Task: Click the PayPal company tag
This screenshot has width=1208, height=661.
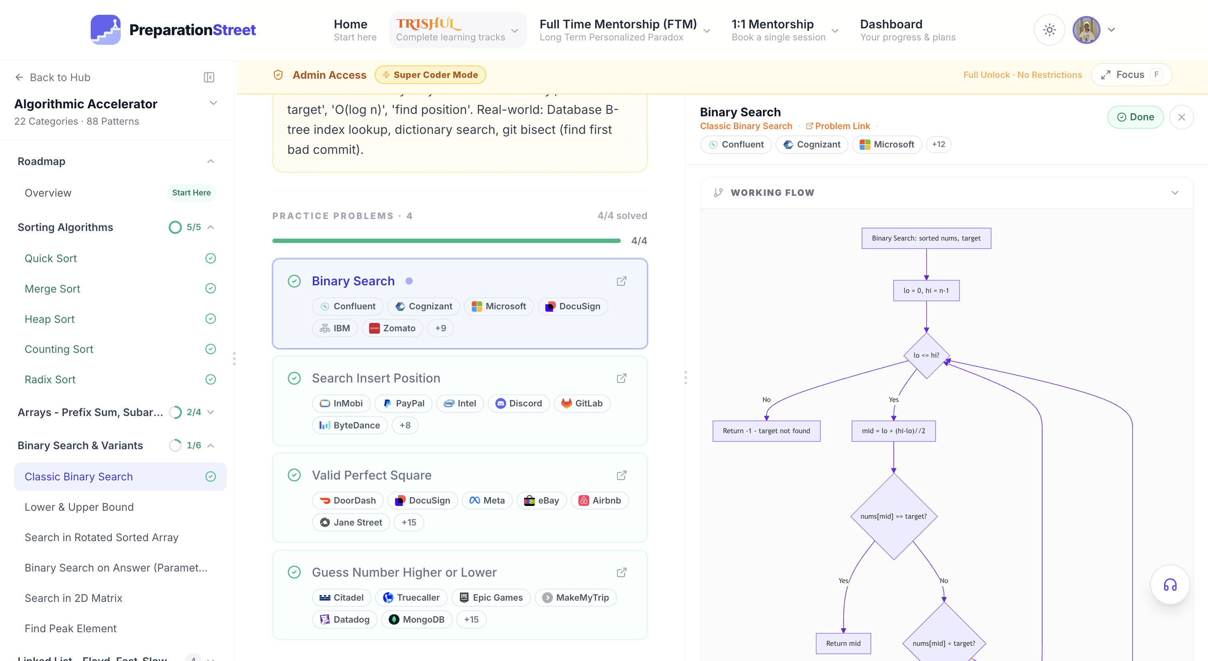Action: coord(403,404)
